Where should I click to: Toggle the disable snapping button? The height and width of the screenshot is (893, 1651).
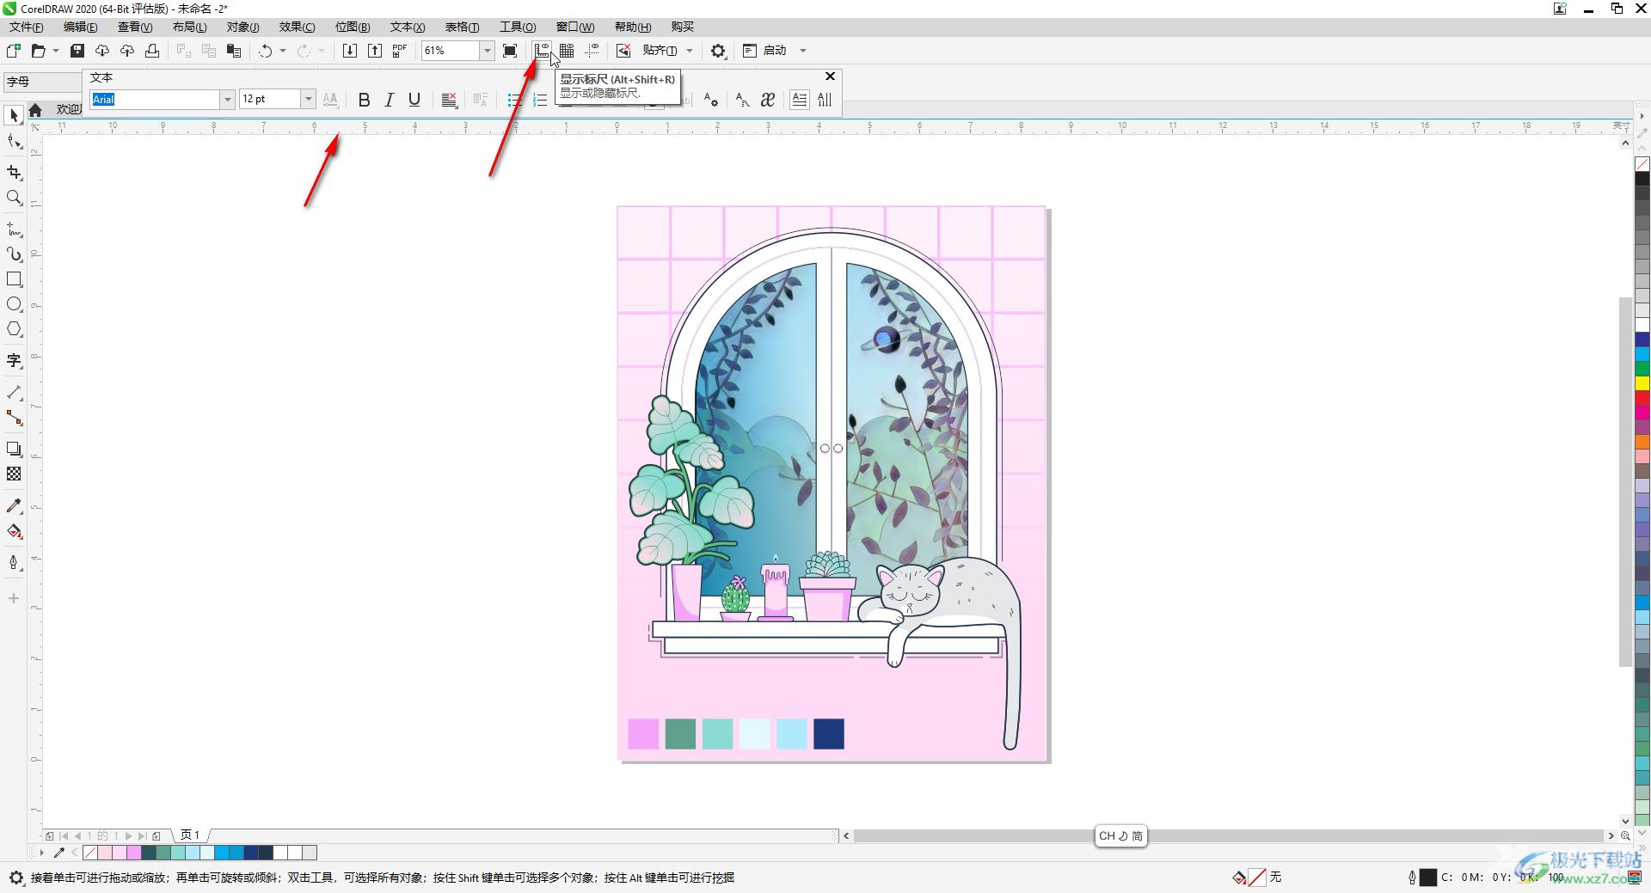tap(623, 51)
